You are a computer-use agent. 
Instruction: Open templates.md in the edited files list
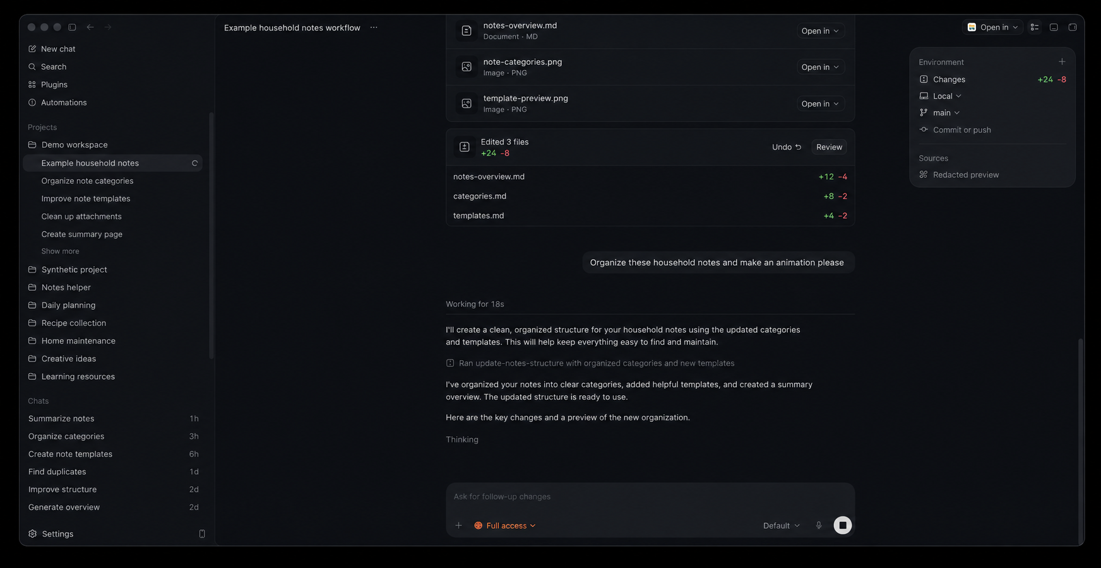click(650, 216)
